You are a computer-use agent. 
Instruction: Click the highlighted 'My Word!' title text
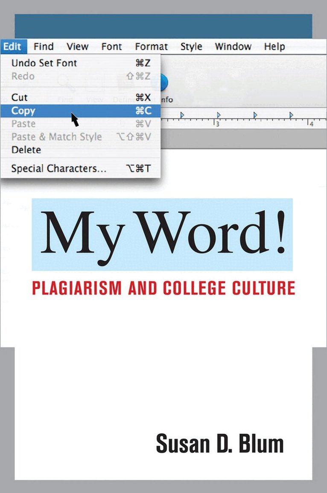click(162, 234)
